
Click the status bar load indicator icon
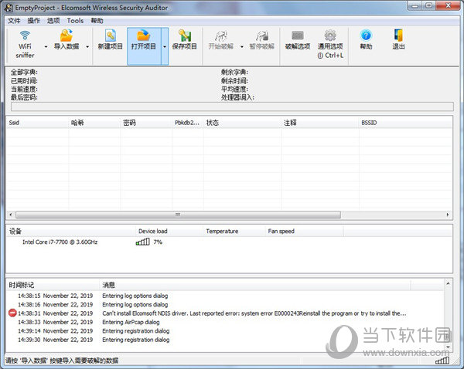pyautogui.click(x=442, y=361)
